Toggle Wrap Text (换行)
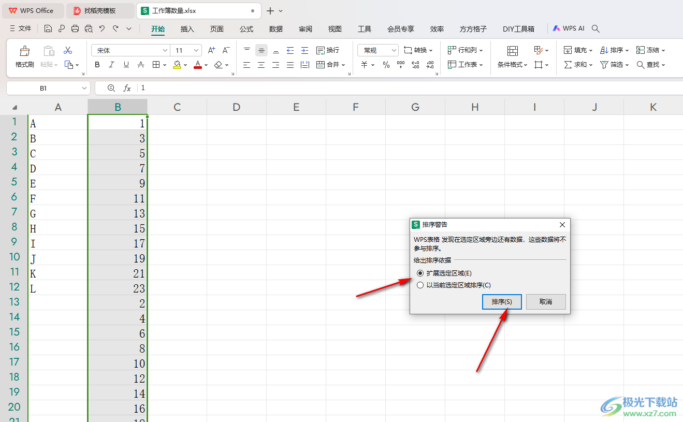Viewport: 683px width, 422px height. (x=328, y=50)
